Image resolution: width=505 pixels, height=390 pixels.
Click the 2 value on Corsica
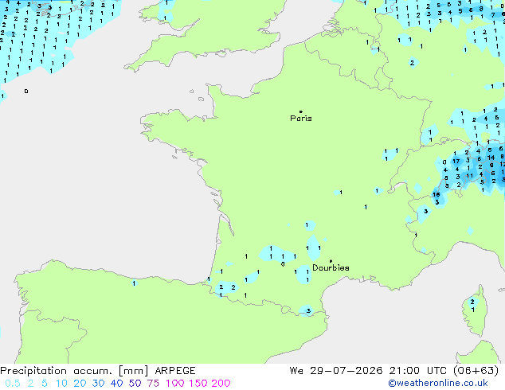click(x=472, y=302)
